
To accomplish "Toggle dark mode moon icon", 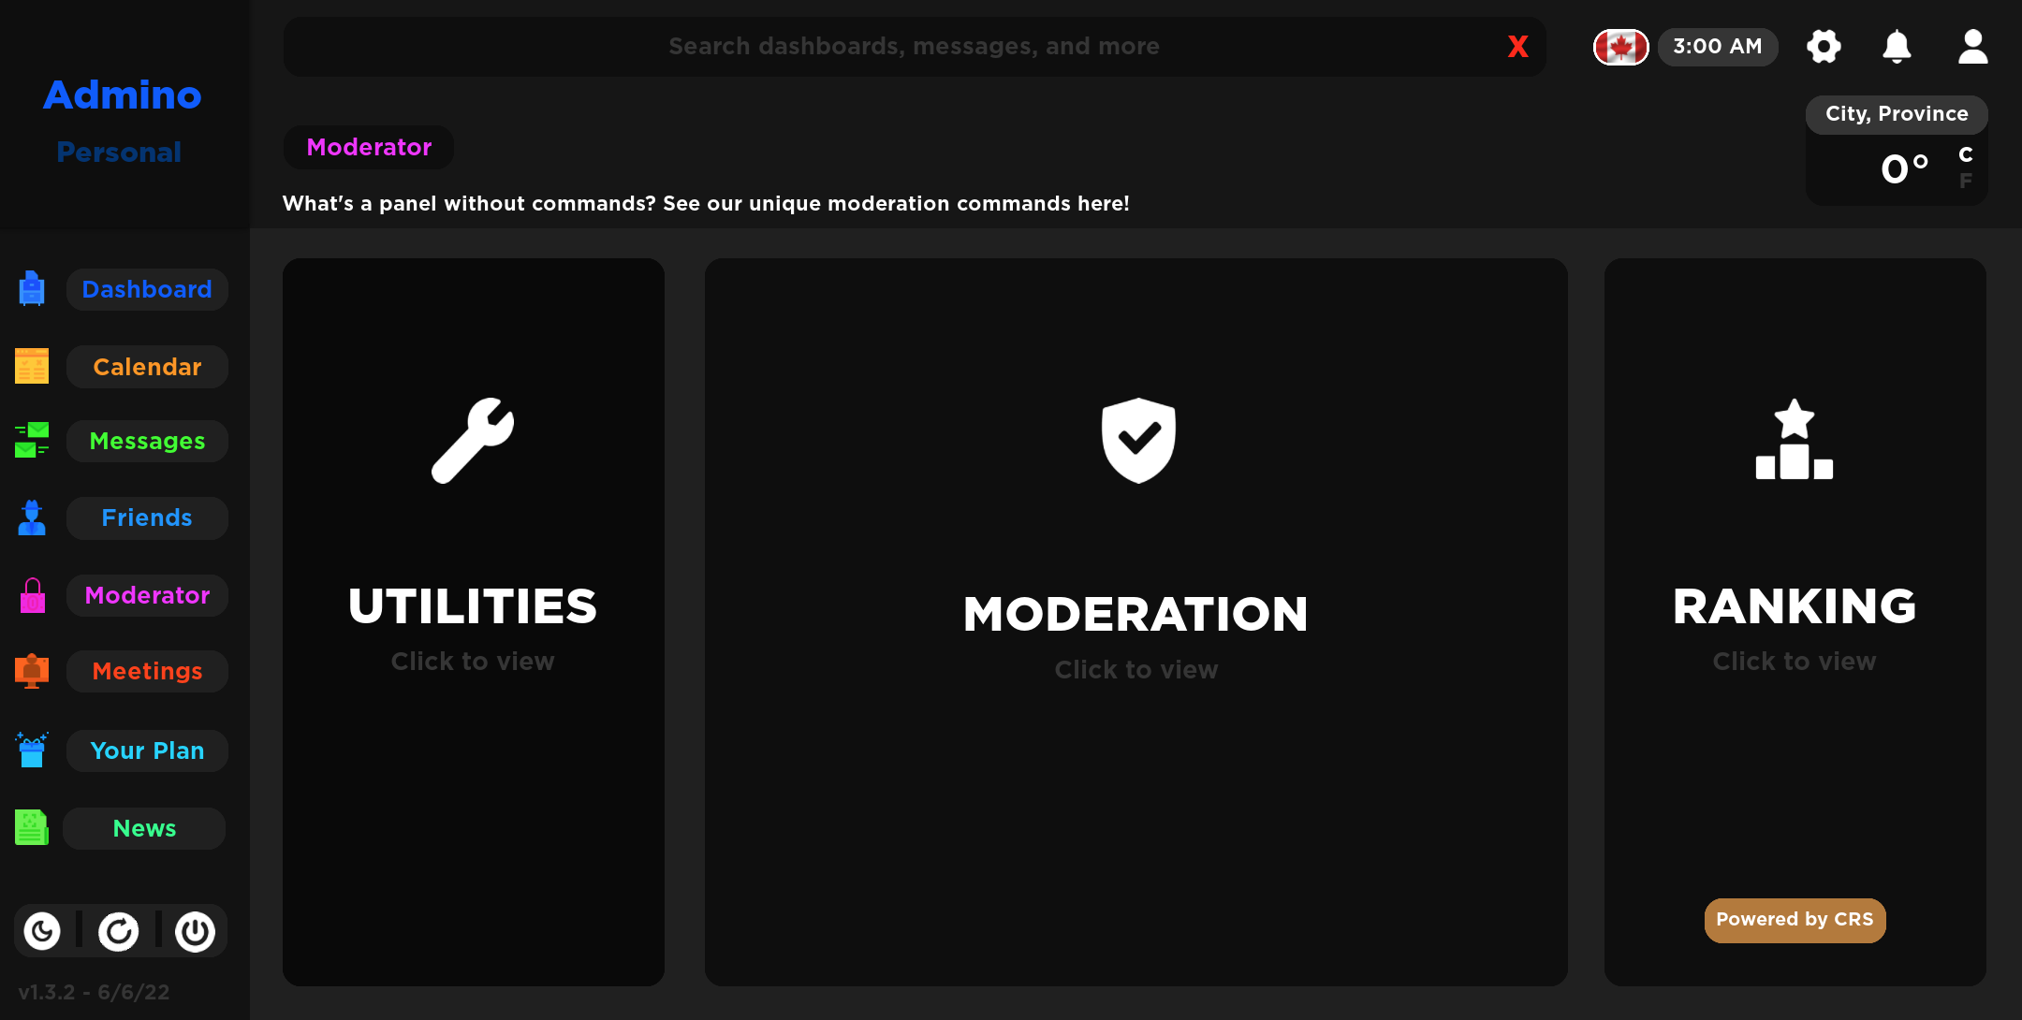I will click(x=42, y=931).
